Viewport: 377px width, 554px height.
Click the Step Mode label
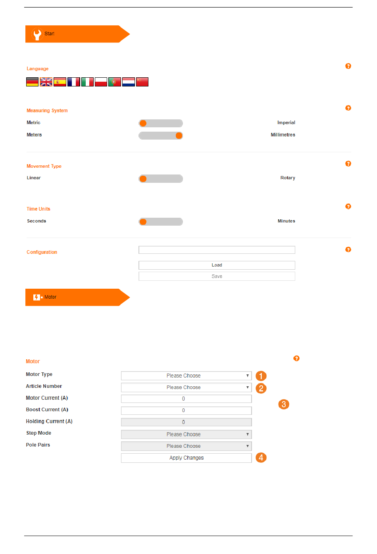tap(38, 433)
